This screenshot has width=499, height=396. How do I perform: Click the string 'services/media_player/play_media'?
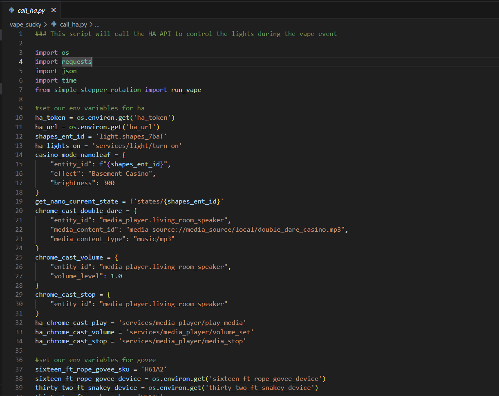pos(182,323)
